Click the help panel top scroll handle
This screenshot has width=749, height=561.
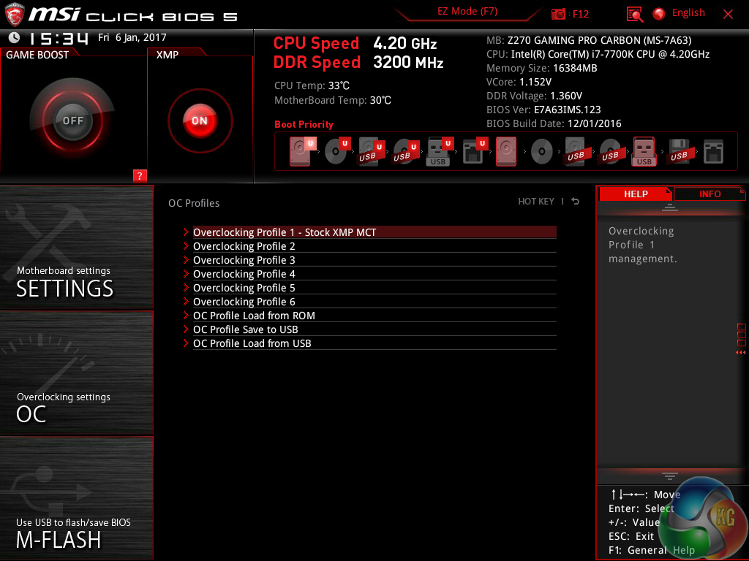click(670, 207)
